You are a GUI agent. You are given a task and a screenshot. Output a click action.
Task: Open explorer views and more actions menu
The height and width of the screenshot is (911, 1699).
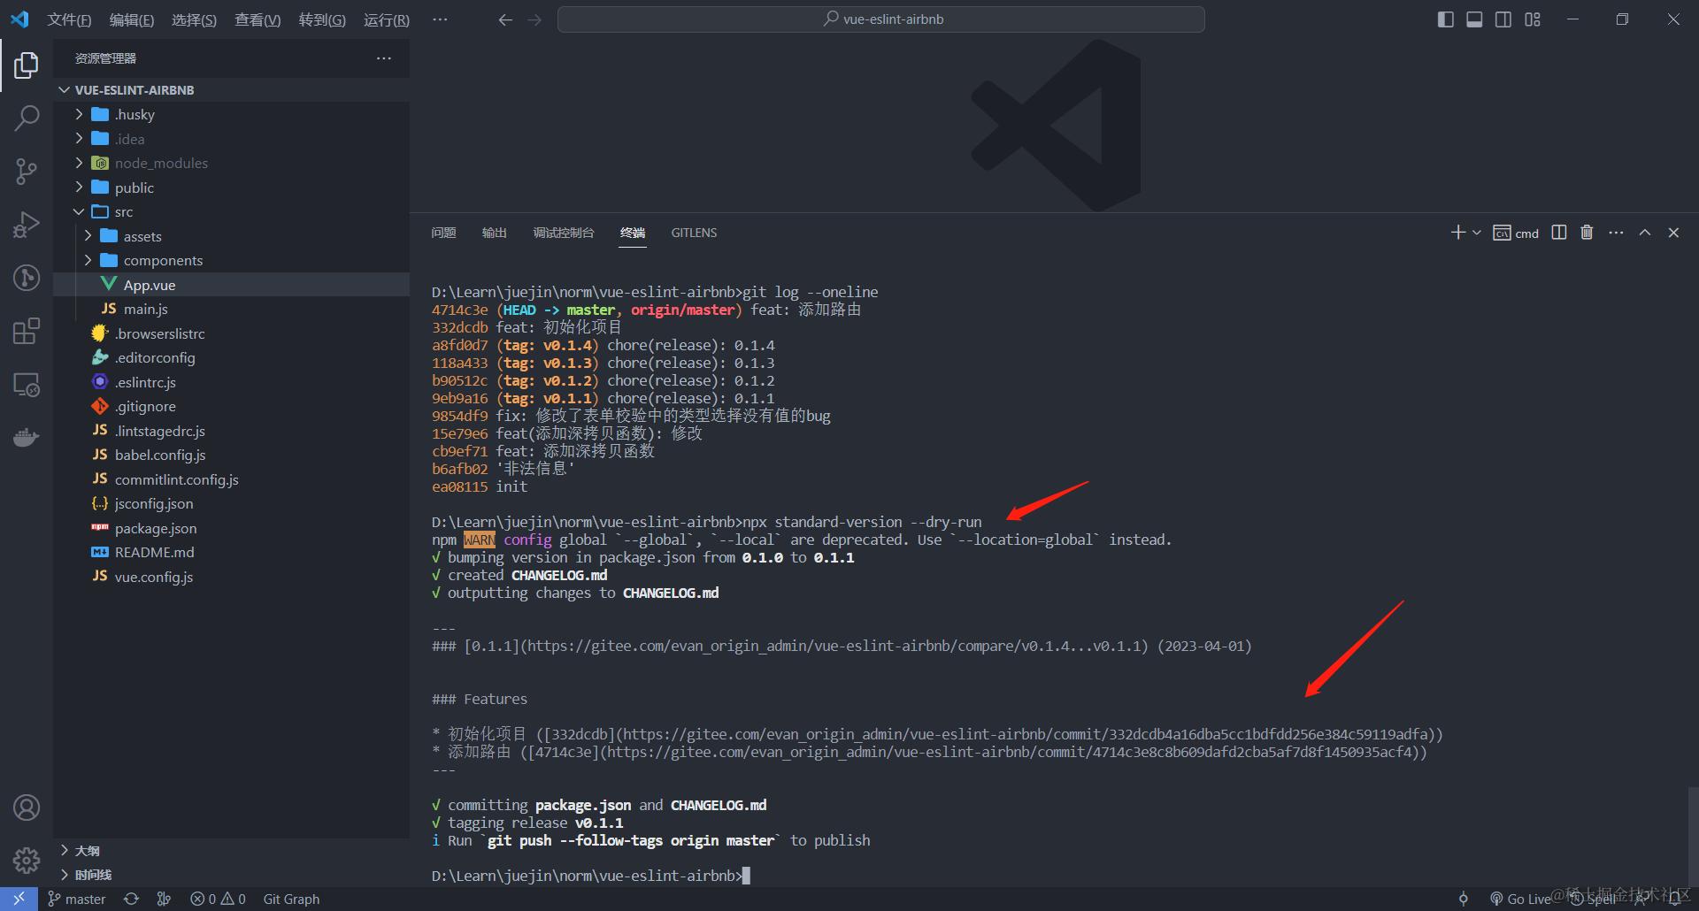384,58
